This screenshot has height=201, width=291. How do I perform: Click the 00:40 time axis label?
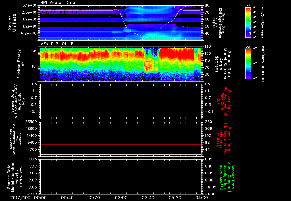[67, 198]
